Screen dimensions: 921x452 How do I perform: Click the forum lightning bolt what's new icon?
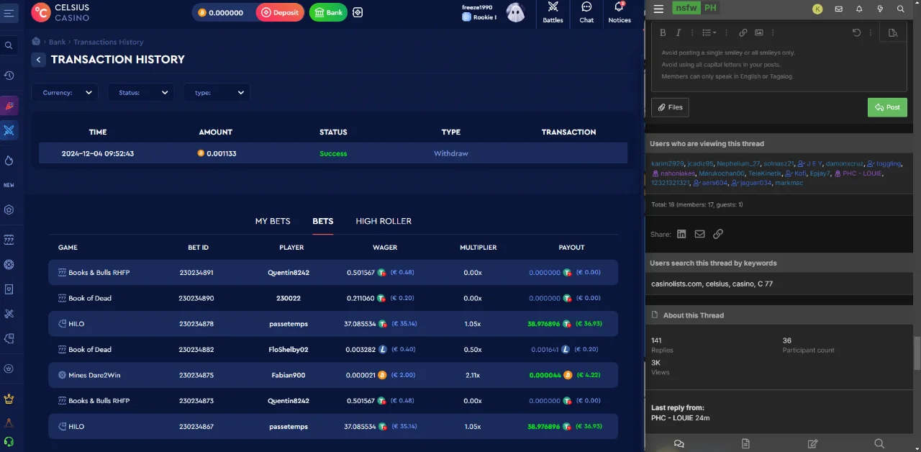(880, 9)
